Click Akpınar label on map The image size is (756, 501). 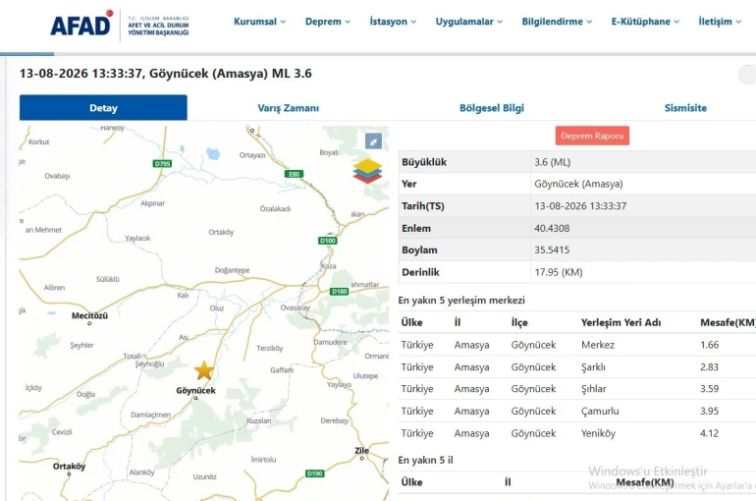153,203
